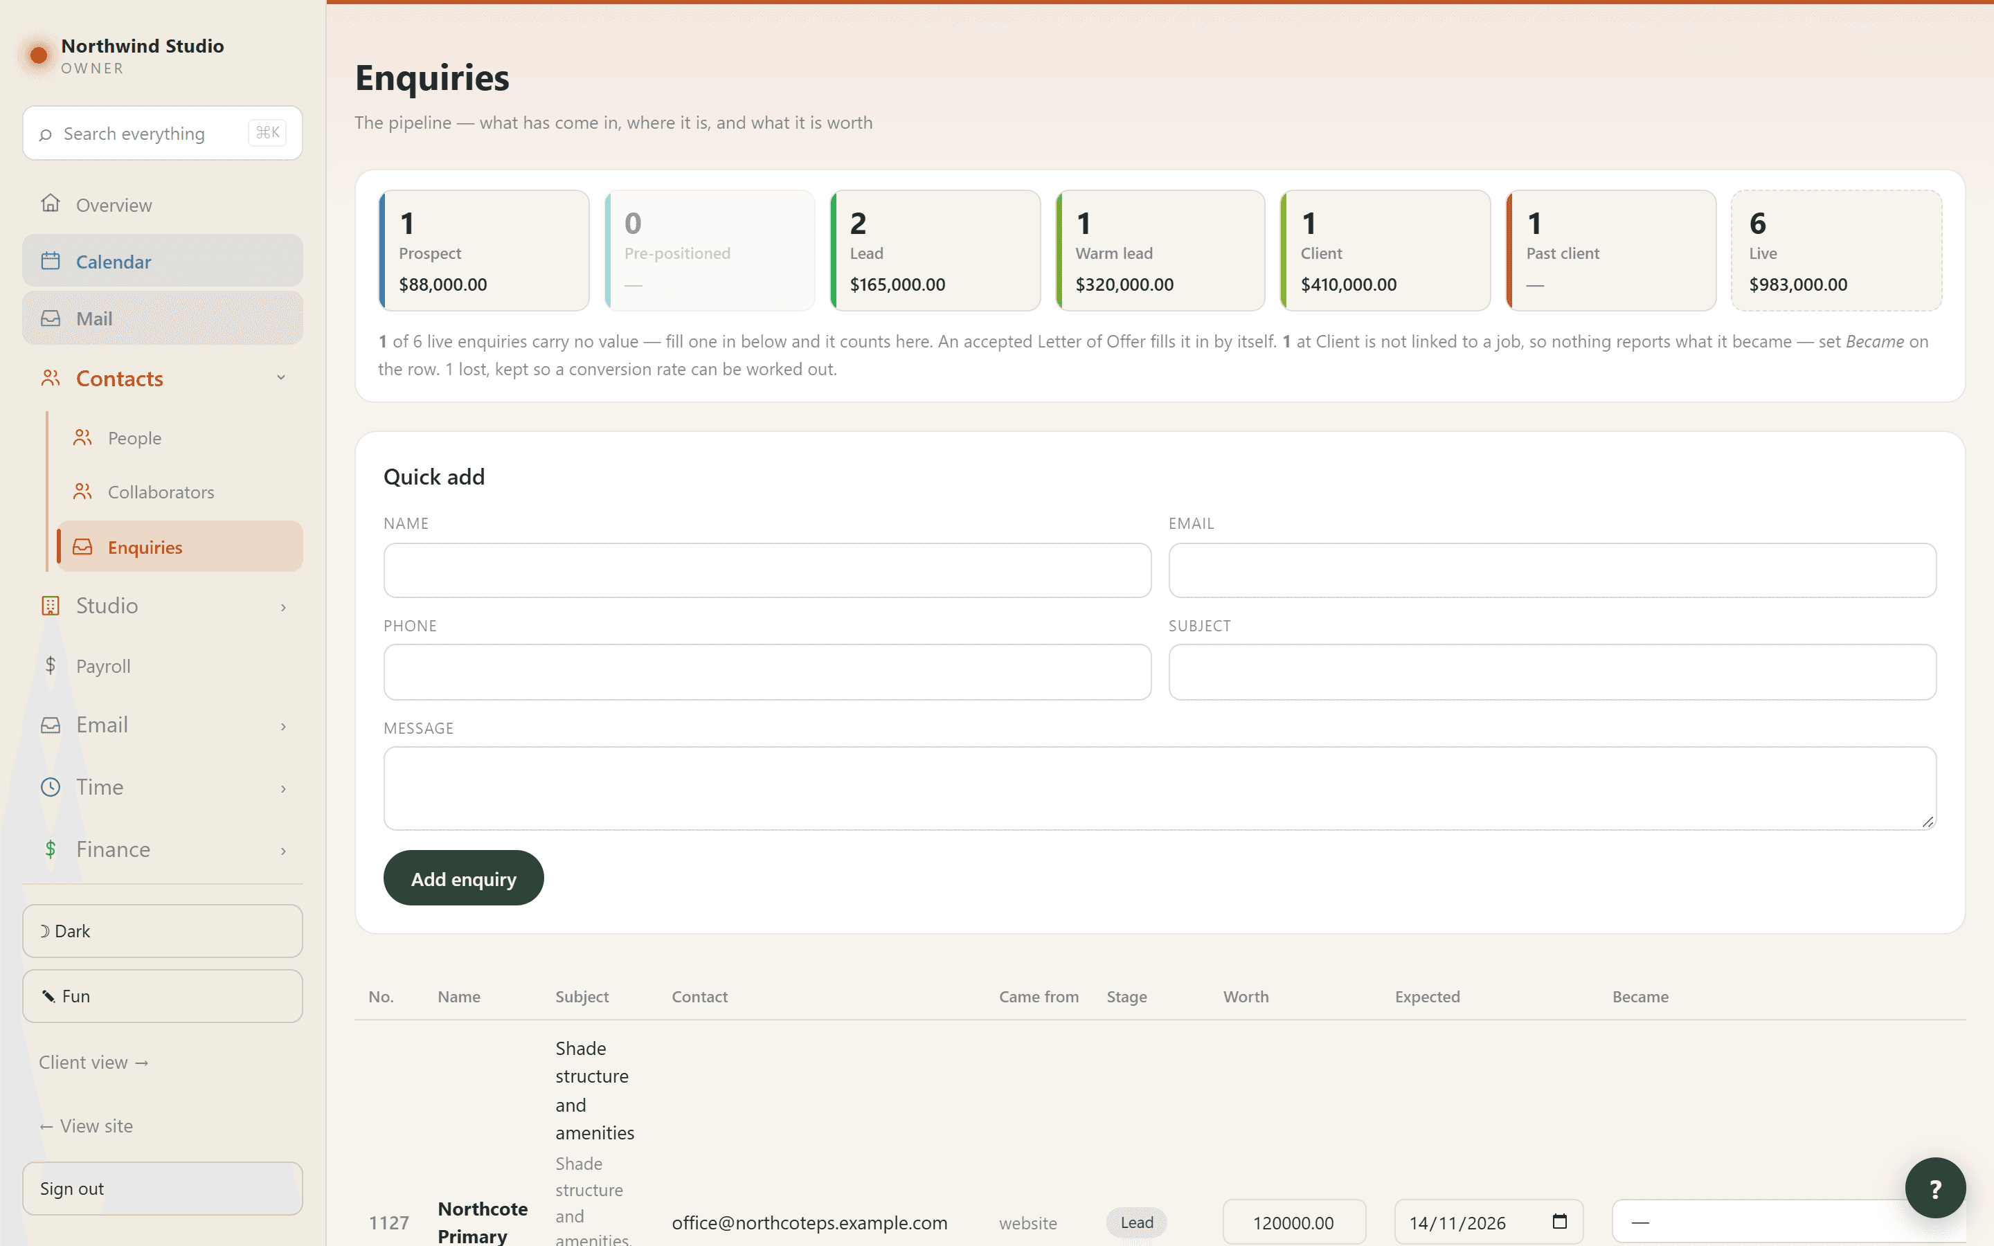Screen dimensions: 1994x1246
Task: Expand the Email section chevron
Action: (x=282, y=726)
